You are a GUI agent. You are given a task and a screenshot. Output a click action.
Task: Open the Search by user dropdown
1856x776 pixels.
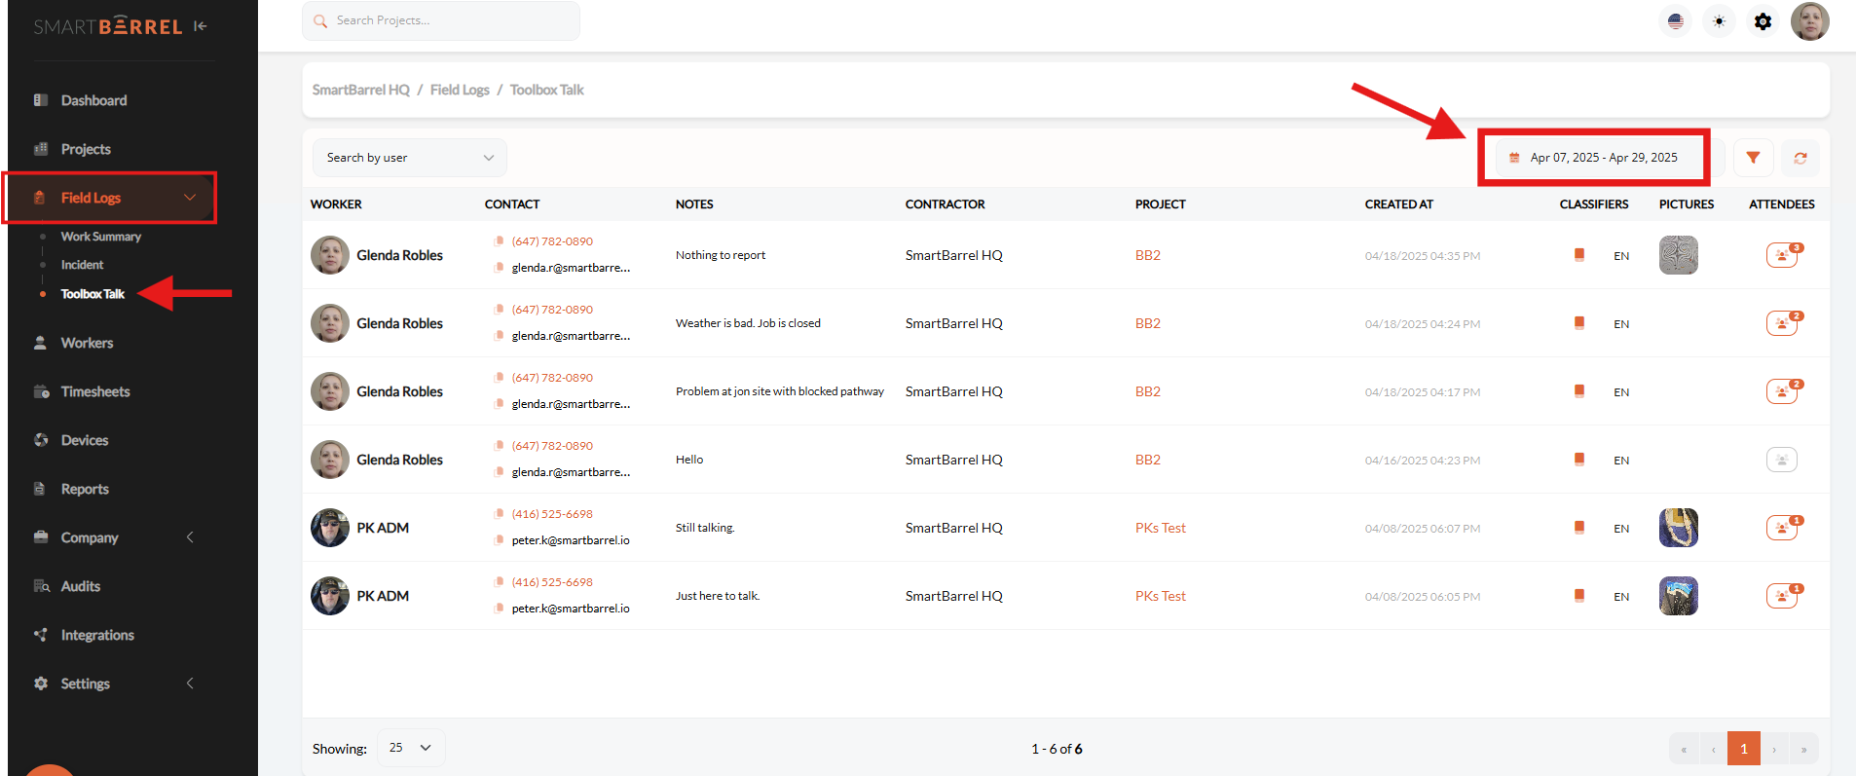pyautogui.click(x=409, y=158)
